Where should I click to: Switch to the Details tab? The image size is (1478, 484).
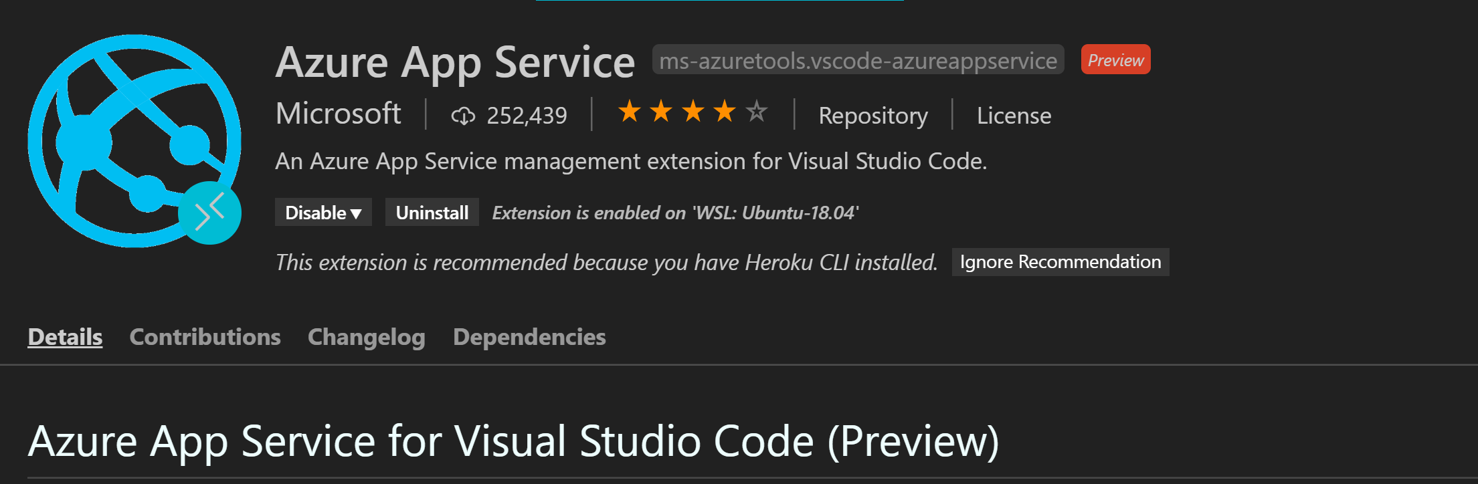coord(65,337)
